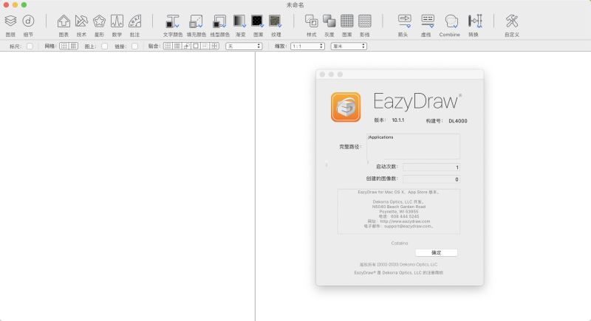Toggle the fifth 贴合 snap segment button
591x321 pixels.
coord(205,46)
